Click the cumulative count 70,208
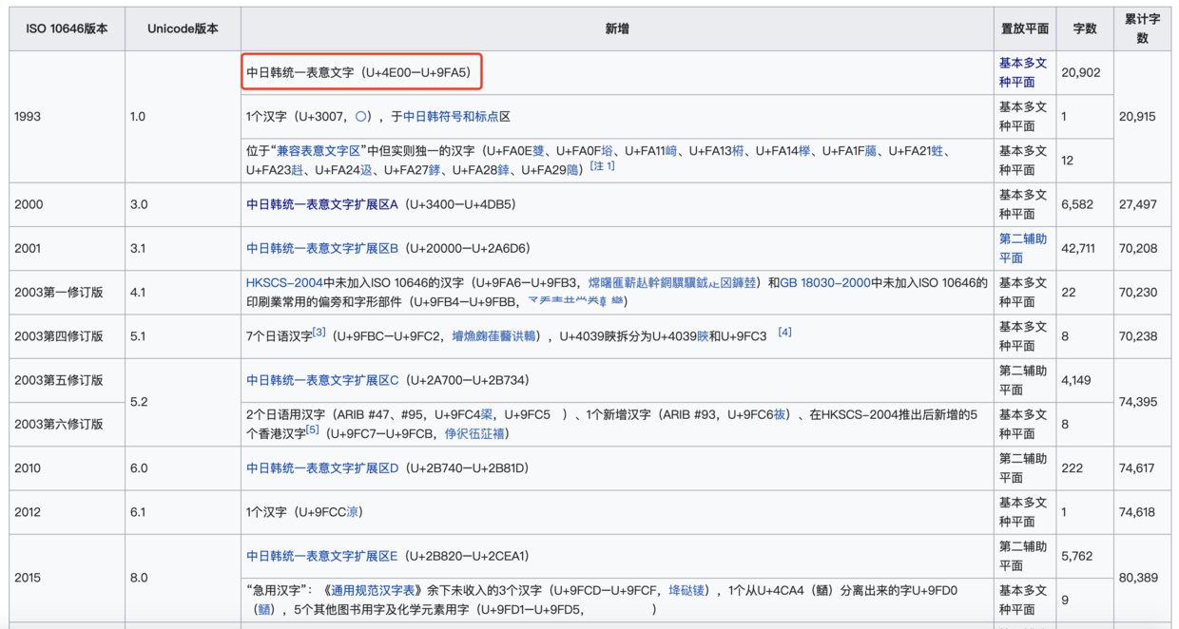The image size is (1179, 629). [x=1138, y=248]
